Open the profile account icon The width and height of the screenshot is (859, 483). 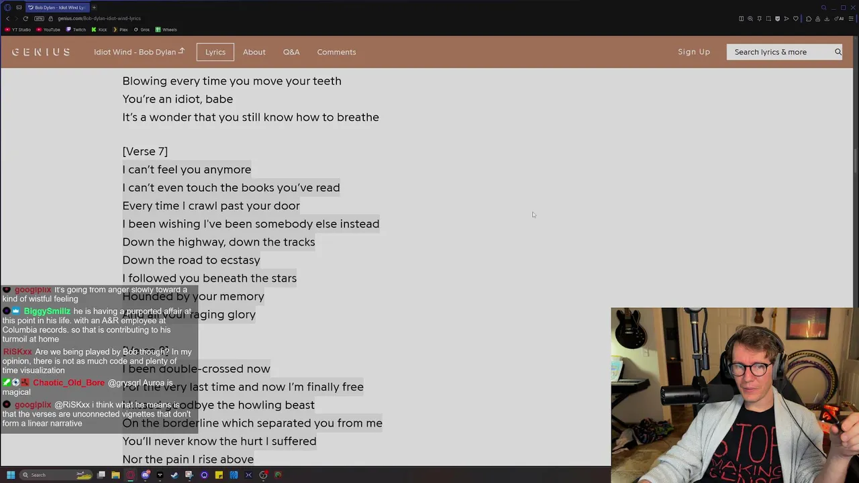(x=817, y=19)
